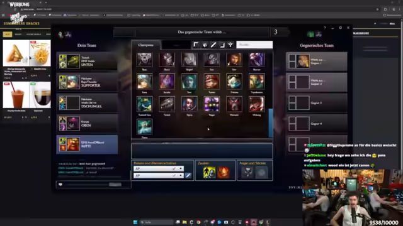Open the dark tab beside Champions
The height and width of the screenshot is (226, 403).
[x=176, y=45]
